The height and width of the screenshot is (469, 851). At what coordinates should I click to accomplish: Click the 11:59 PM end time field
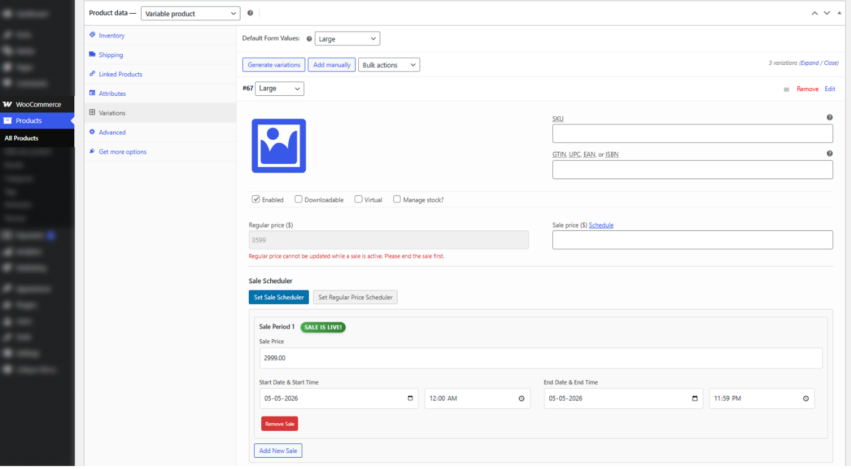[762, 398]
